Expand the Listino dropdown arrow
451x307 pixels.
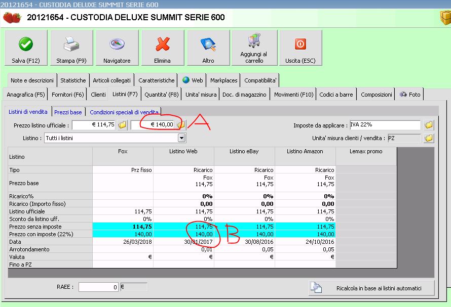181,138
